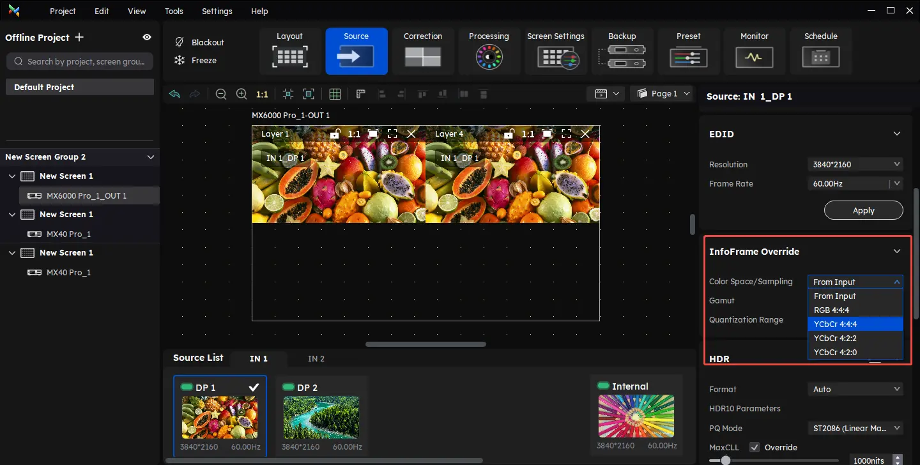
Task: Choose YCbCr 4:2:2 option
Action: tap(855, 338)
